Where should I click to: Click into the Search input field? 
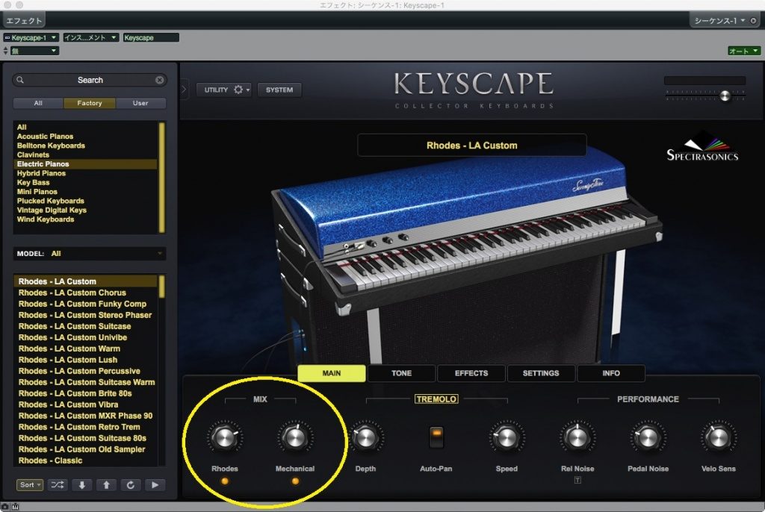click(90, 80)
